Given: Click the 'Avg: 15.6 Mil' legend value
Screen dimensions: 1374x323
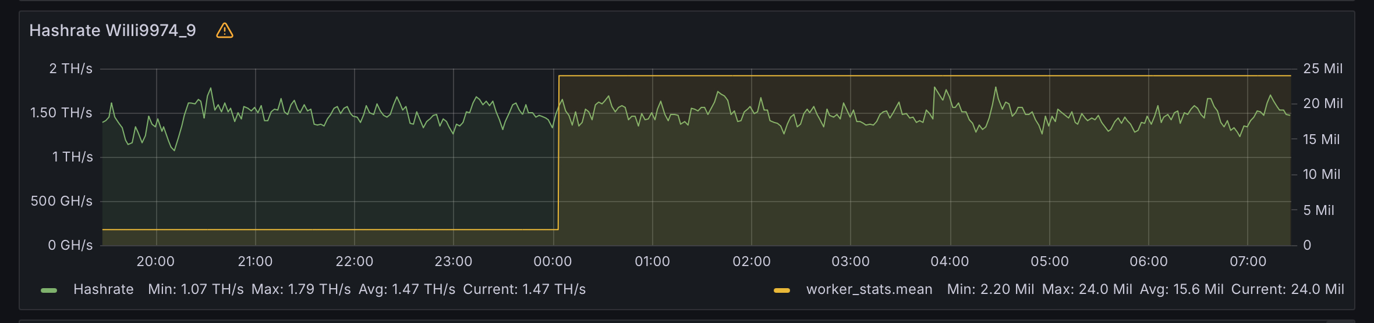Looking at the screenshot, I should 1182,289.
